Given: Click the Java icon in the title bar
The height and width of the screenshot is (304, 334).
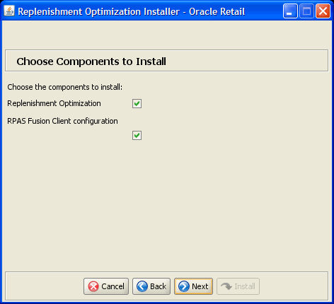Looking at the screenshot, I should pyautogui.click(x=9, y=11).
